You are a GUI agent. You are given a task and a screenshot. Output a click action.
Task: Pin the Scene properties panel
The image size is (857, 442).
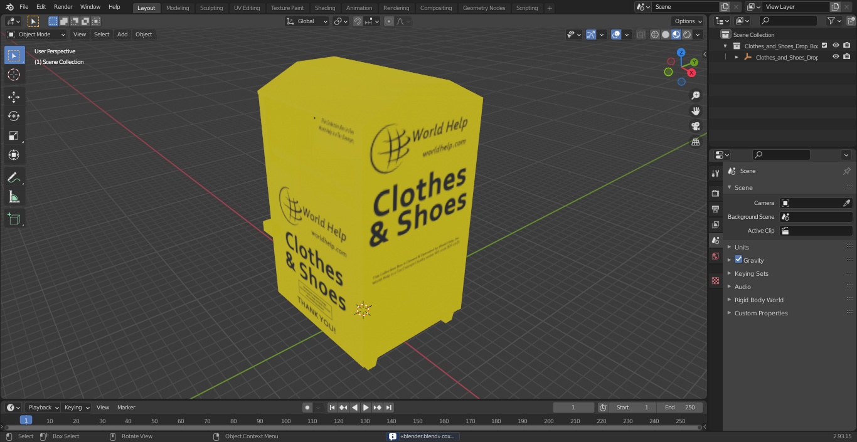(x=846, y=171)
